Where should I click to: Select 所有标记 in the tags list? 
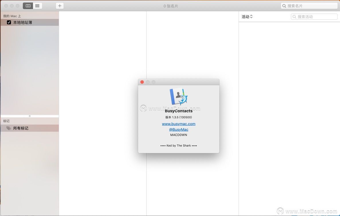(x=30, y=128)
